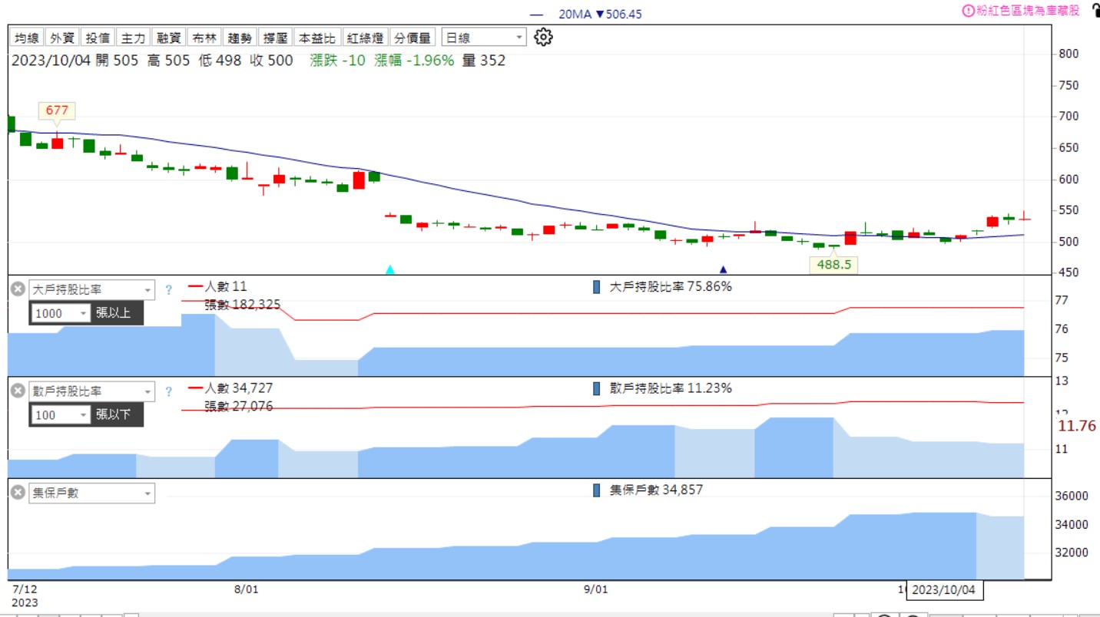Select the 外資 toolbar item
This screenshot has width=1100, height=617.
point(62,38)
